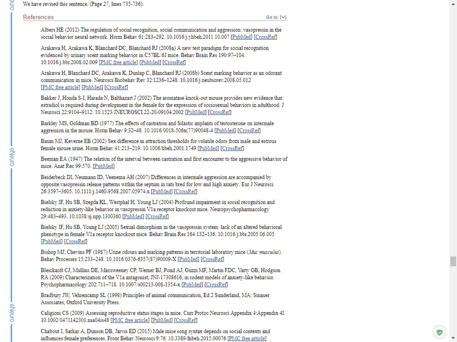The width and height of the screenshot is (457, 342).
Task: Click the References section heading
Action: 38,17
